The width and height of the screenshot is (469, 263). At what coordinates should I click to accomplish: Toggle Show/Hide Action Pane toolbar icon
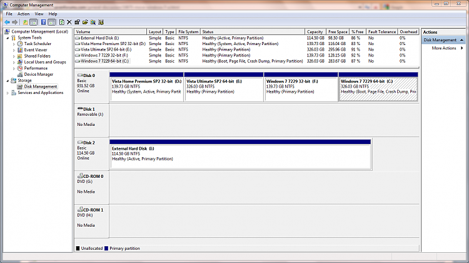click(51, 22)
